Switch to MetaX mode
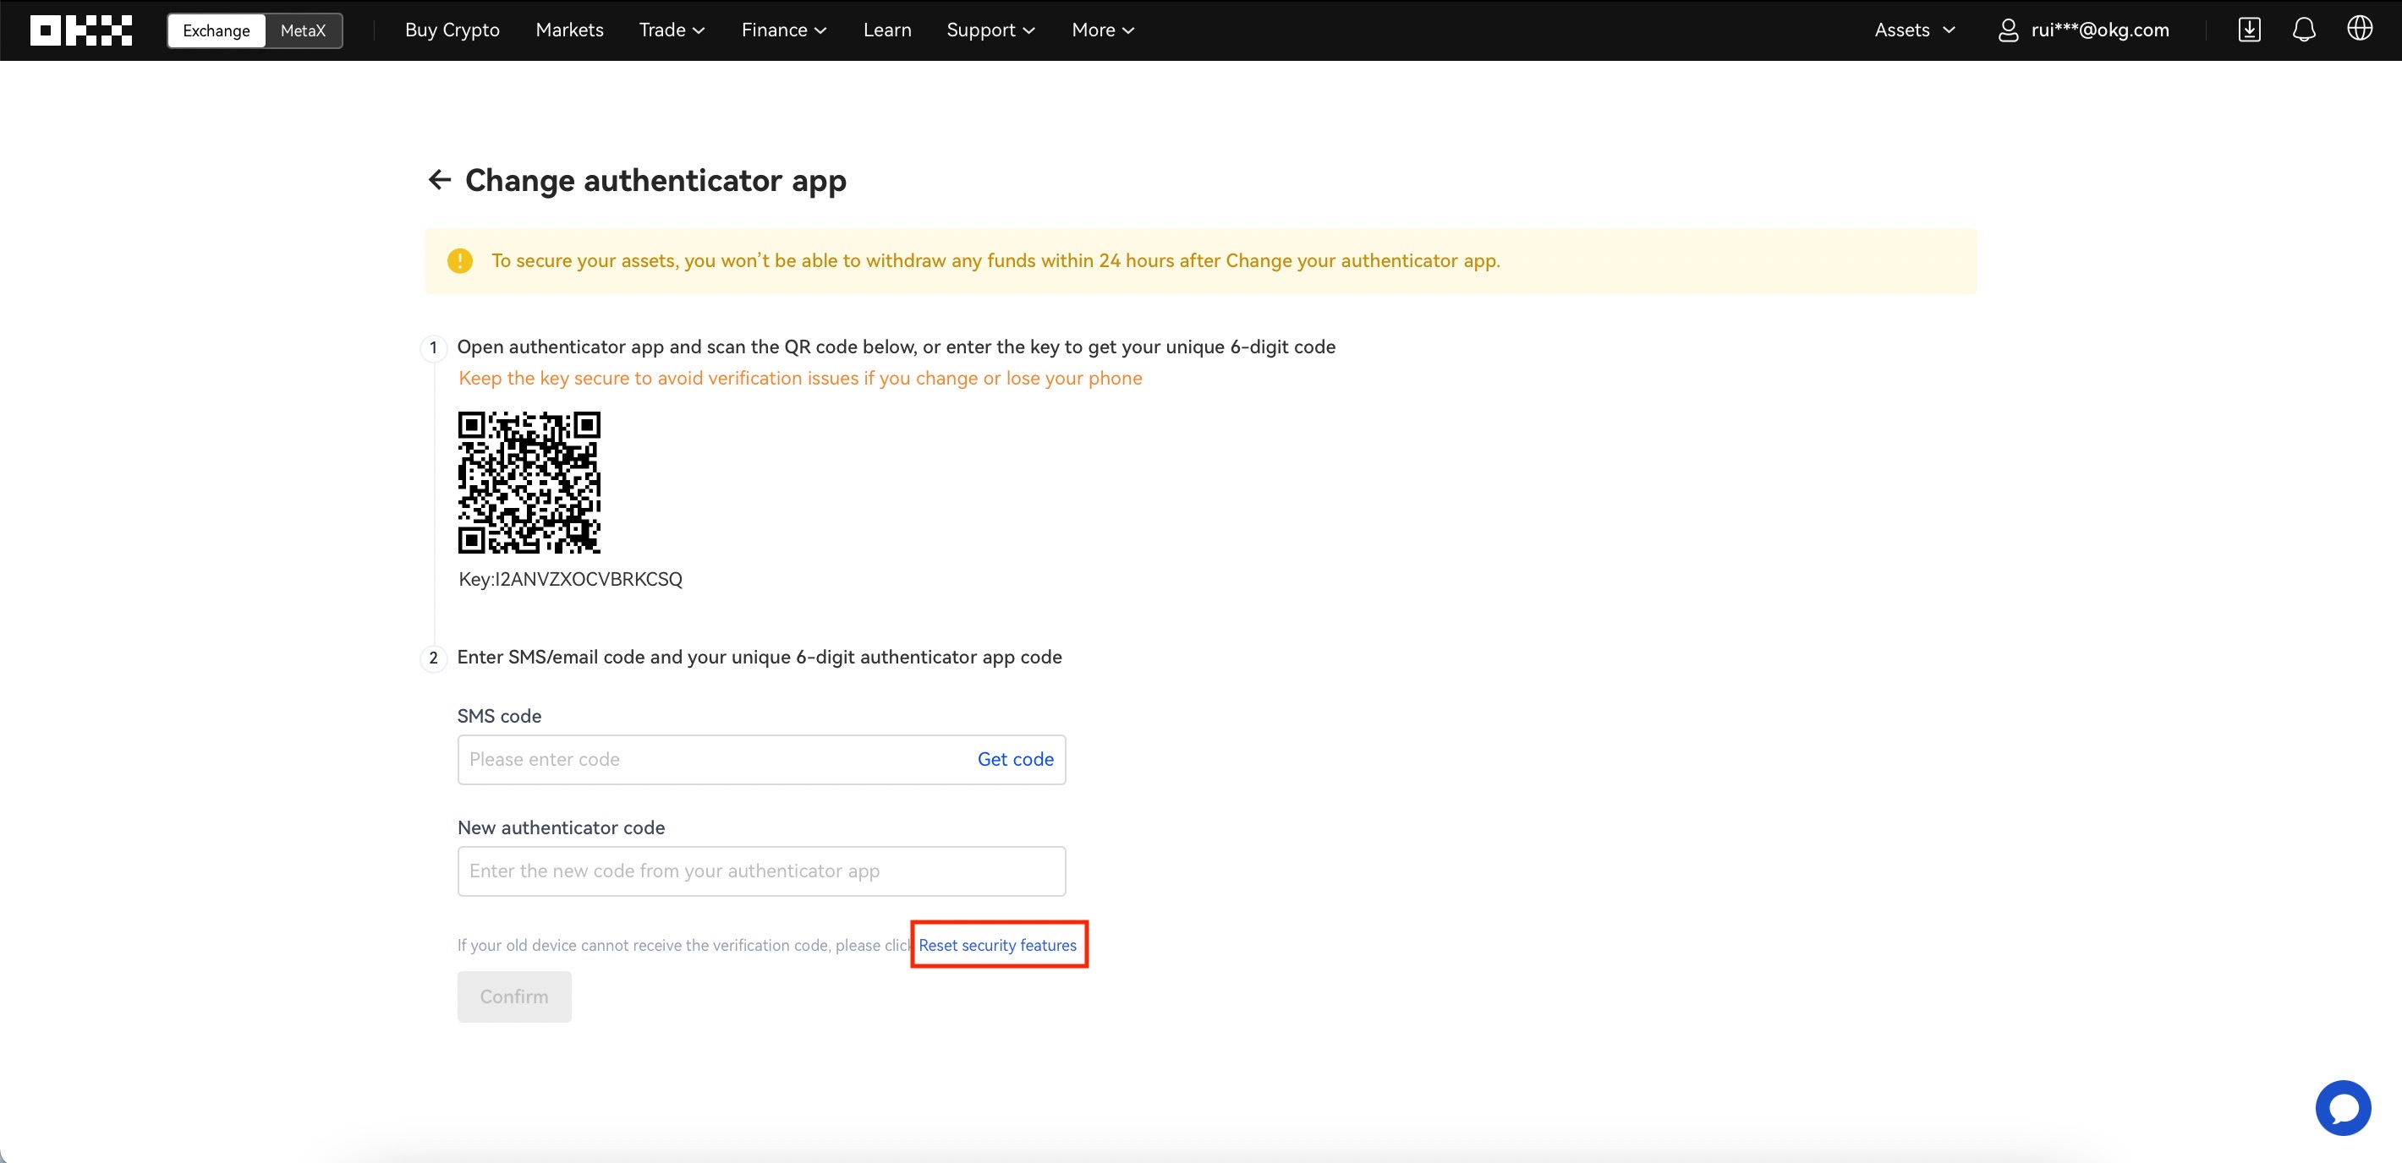 point(303,30)
